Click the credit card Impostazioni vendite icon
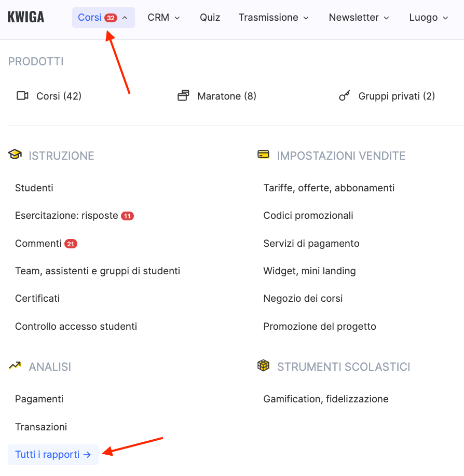 (x=263, y=155)
